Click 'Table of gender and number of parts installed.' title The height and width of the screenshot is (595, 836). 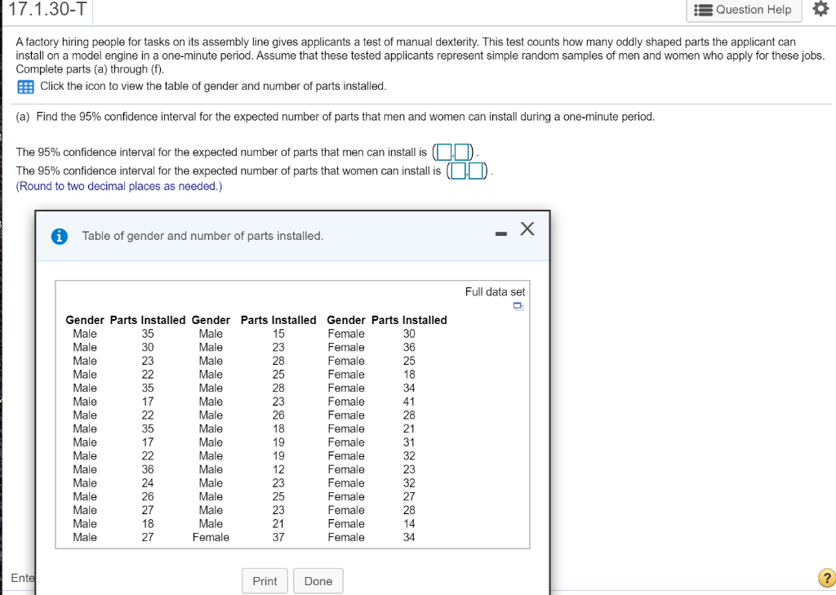[x=202, y=236]
